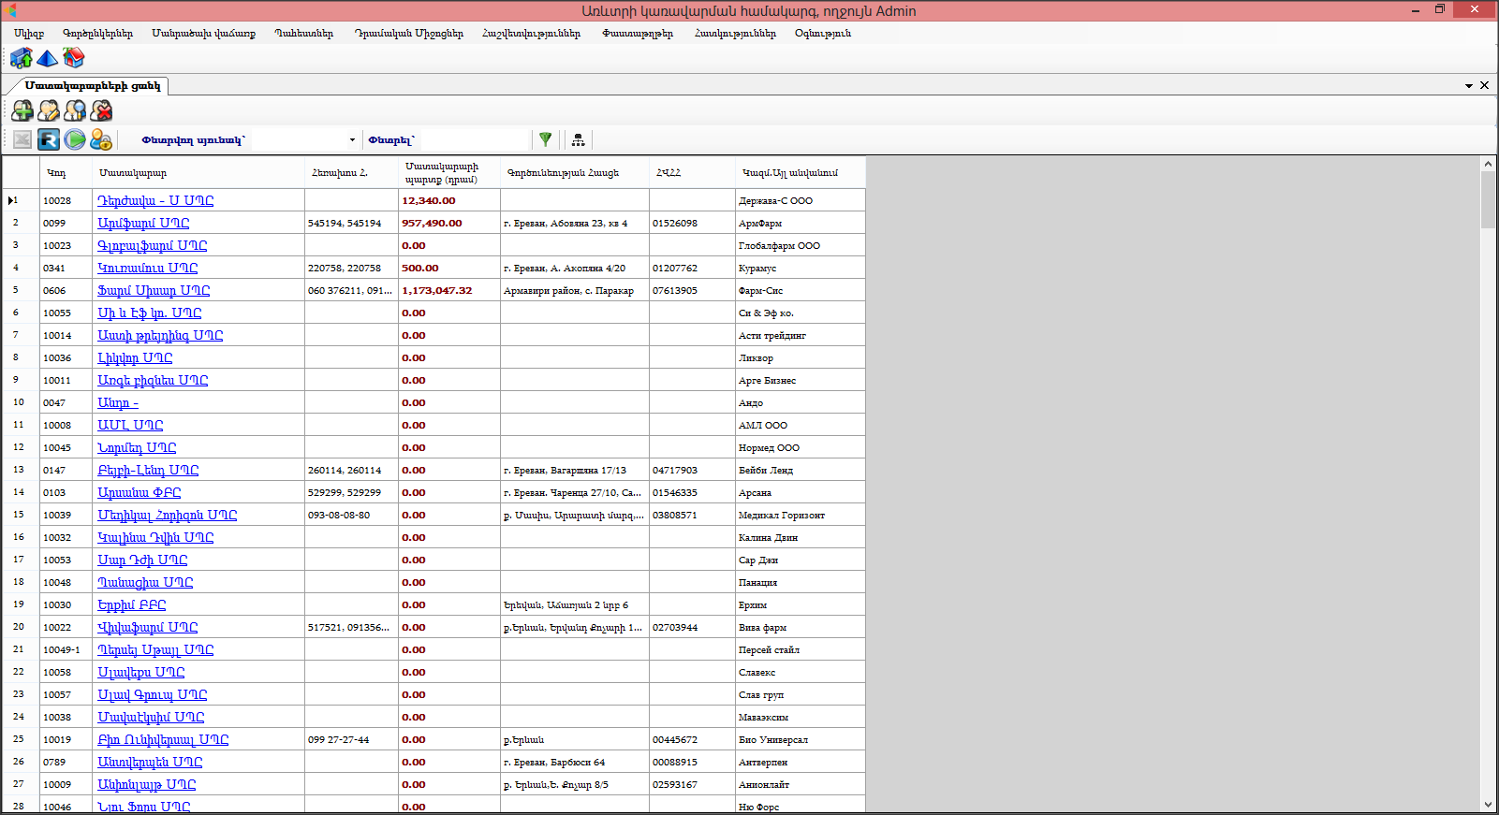Viewport: 1499px width, 815px height.
Task: Click the green play-arrow icon
Action: pos(75,139)
